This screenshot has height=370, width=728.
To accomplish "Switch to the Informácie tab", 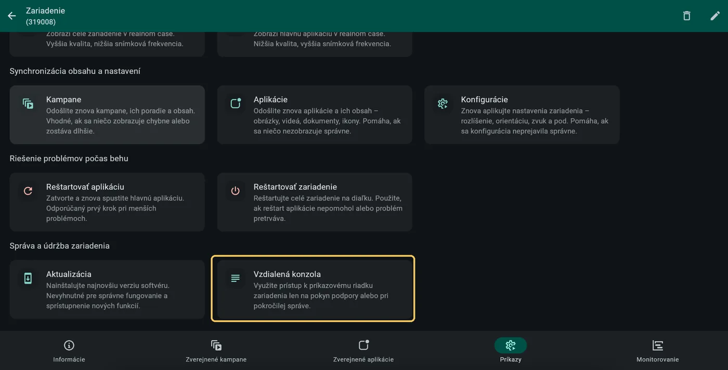I will tap(69, 351).
